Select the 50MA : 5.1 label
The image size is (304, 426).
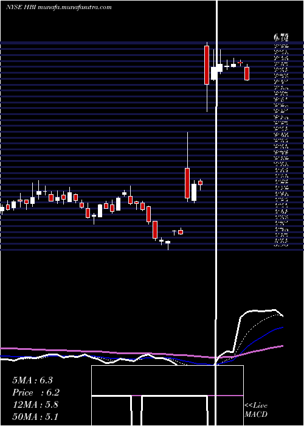pyautogui.click(x=35, y=416)
